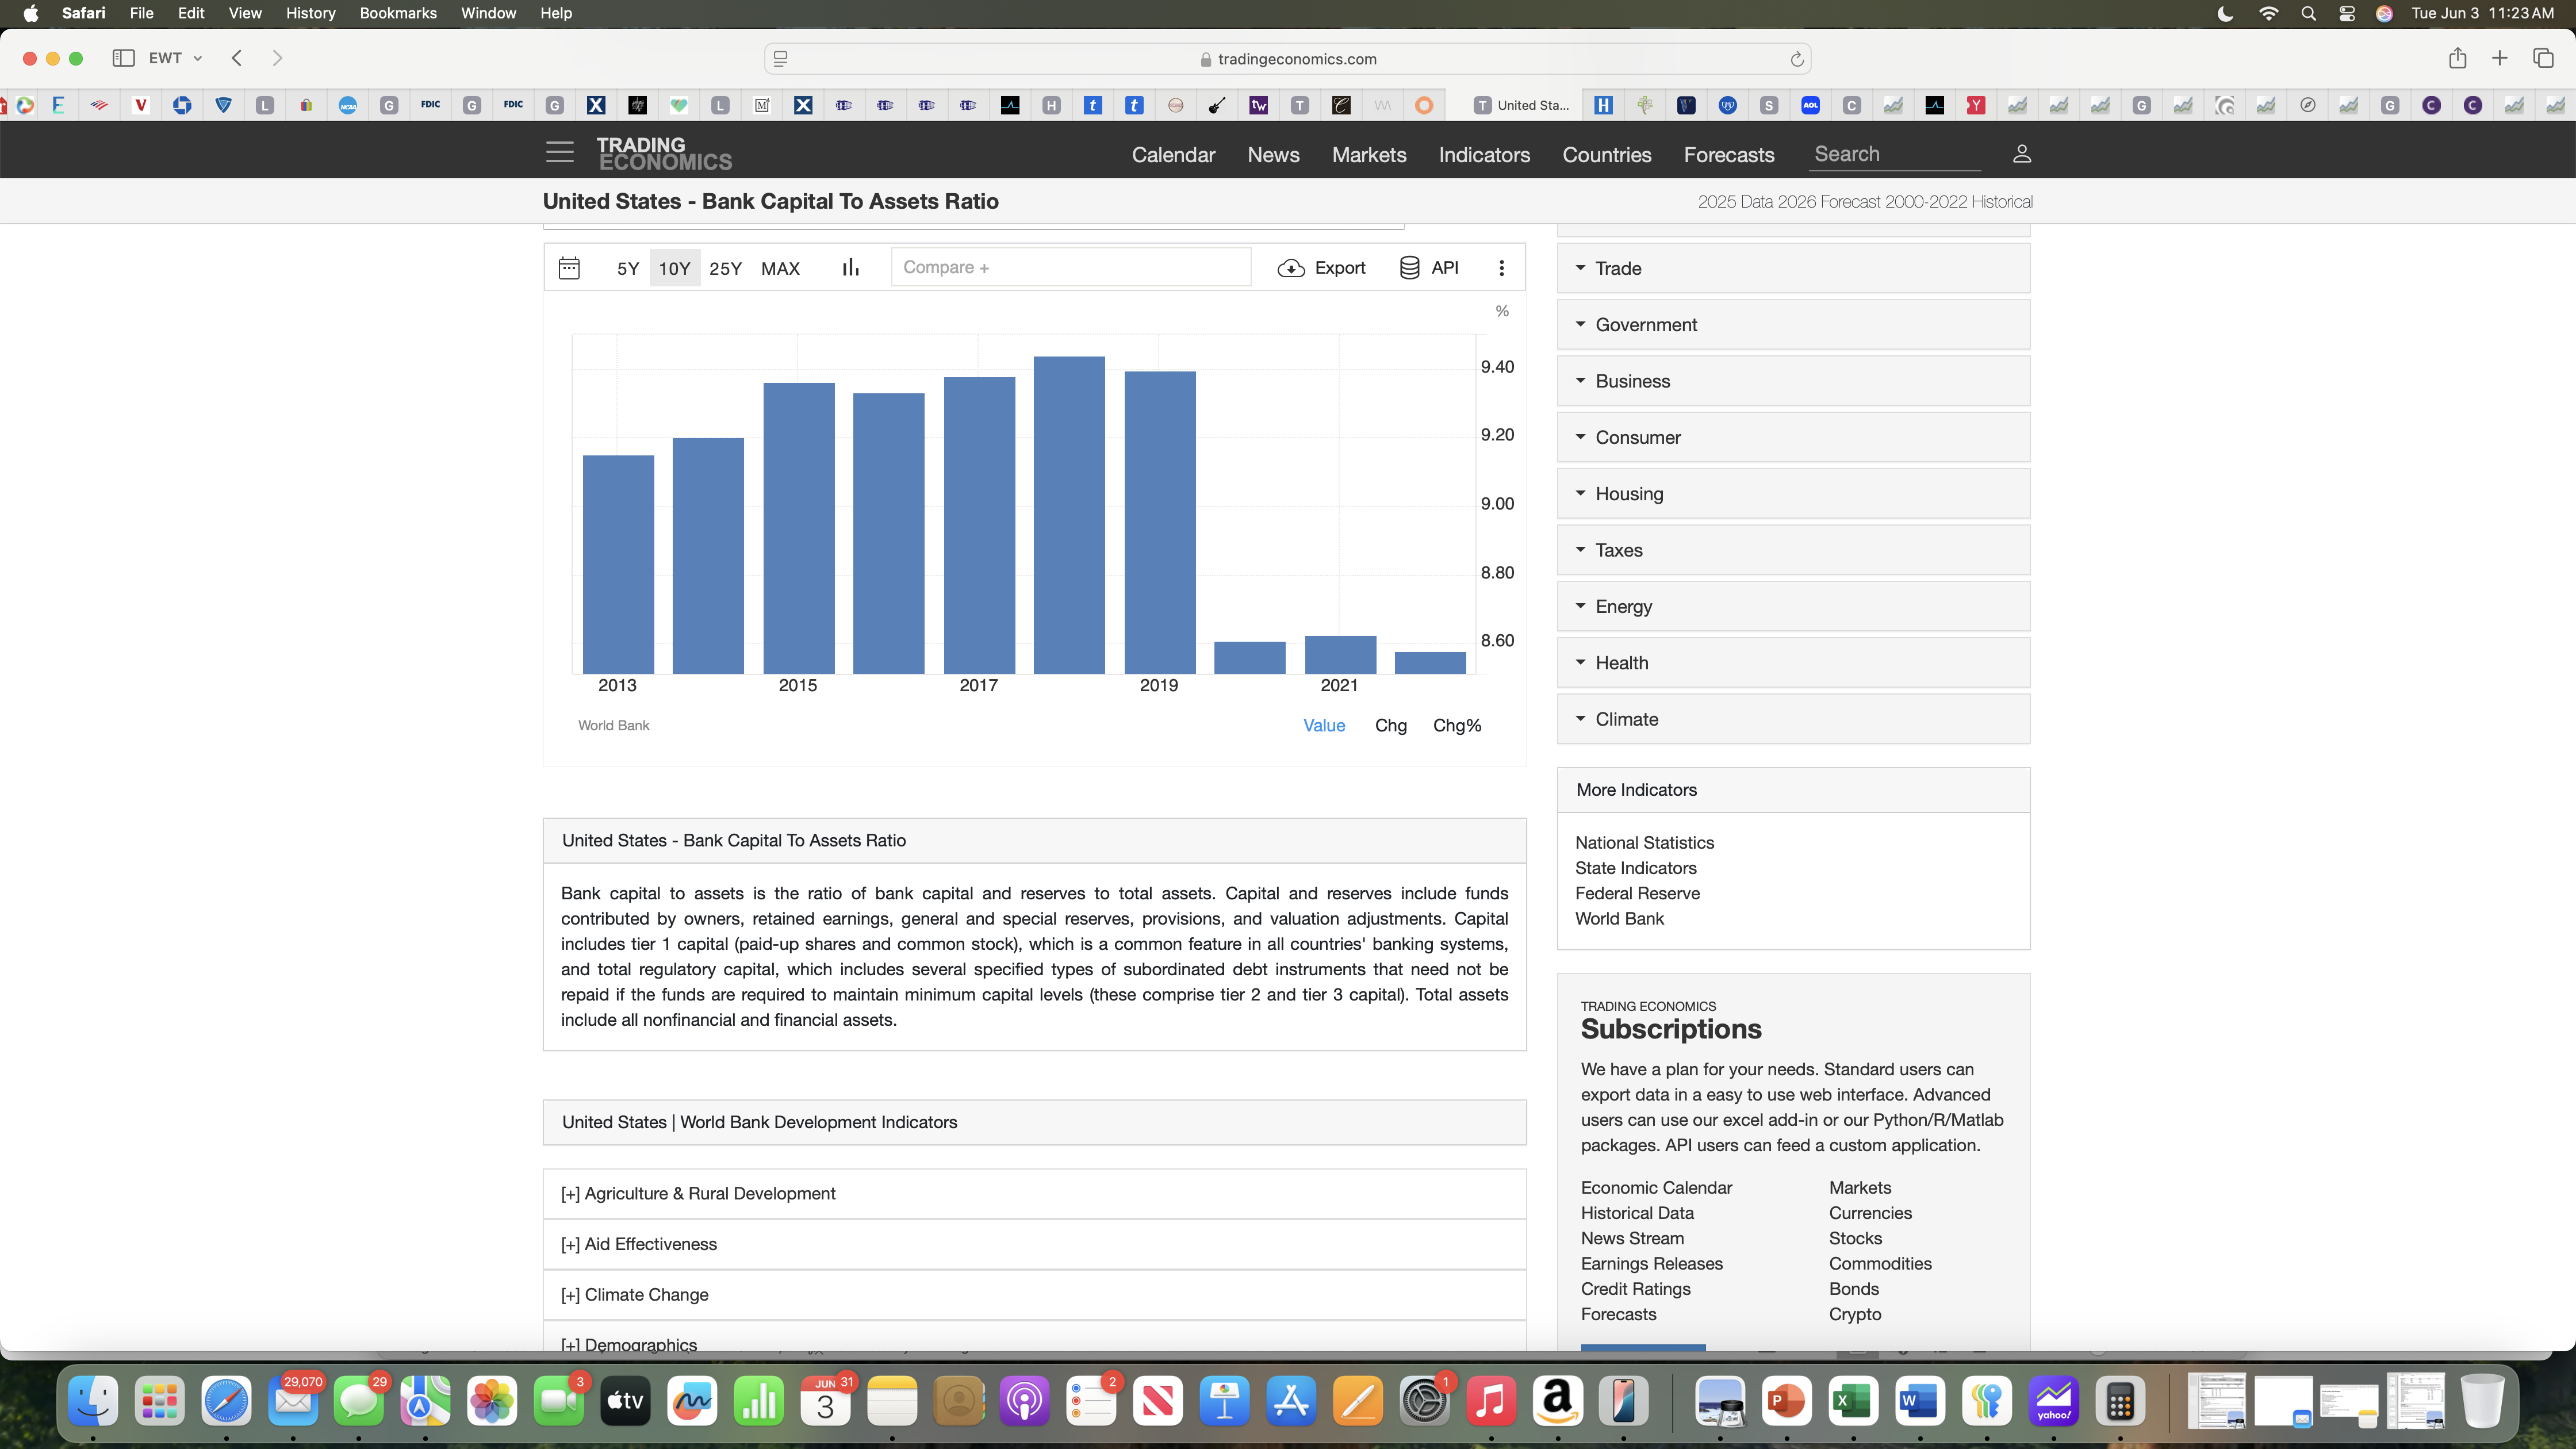This screenshot has height=1449, width=2576.
Task: Open the Calendar nav item
Action: pyautogui.click(x=1173, y=154)
